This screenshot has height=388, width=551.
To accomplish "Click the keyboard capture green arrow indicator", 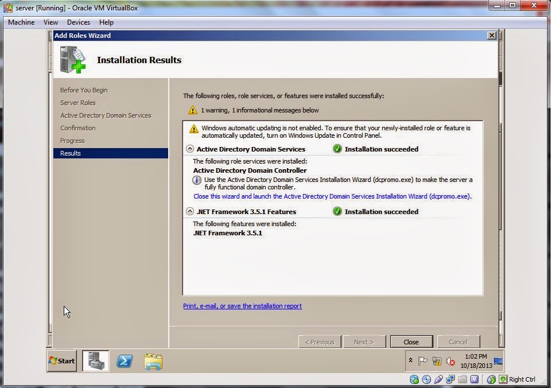I will tap(503, 379).
